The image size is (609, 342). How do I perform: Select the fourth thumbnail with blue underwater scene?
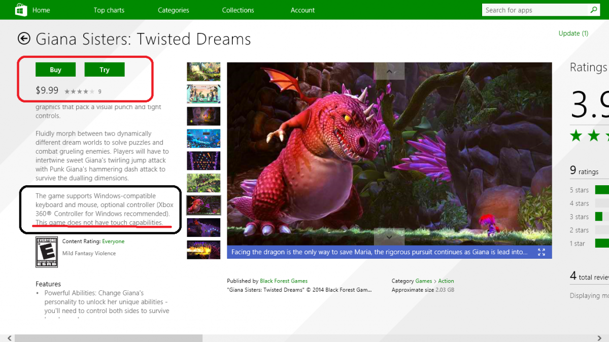[x=204, y=139]
